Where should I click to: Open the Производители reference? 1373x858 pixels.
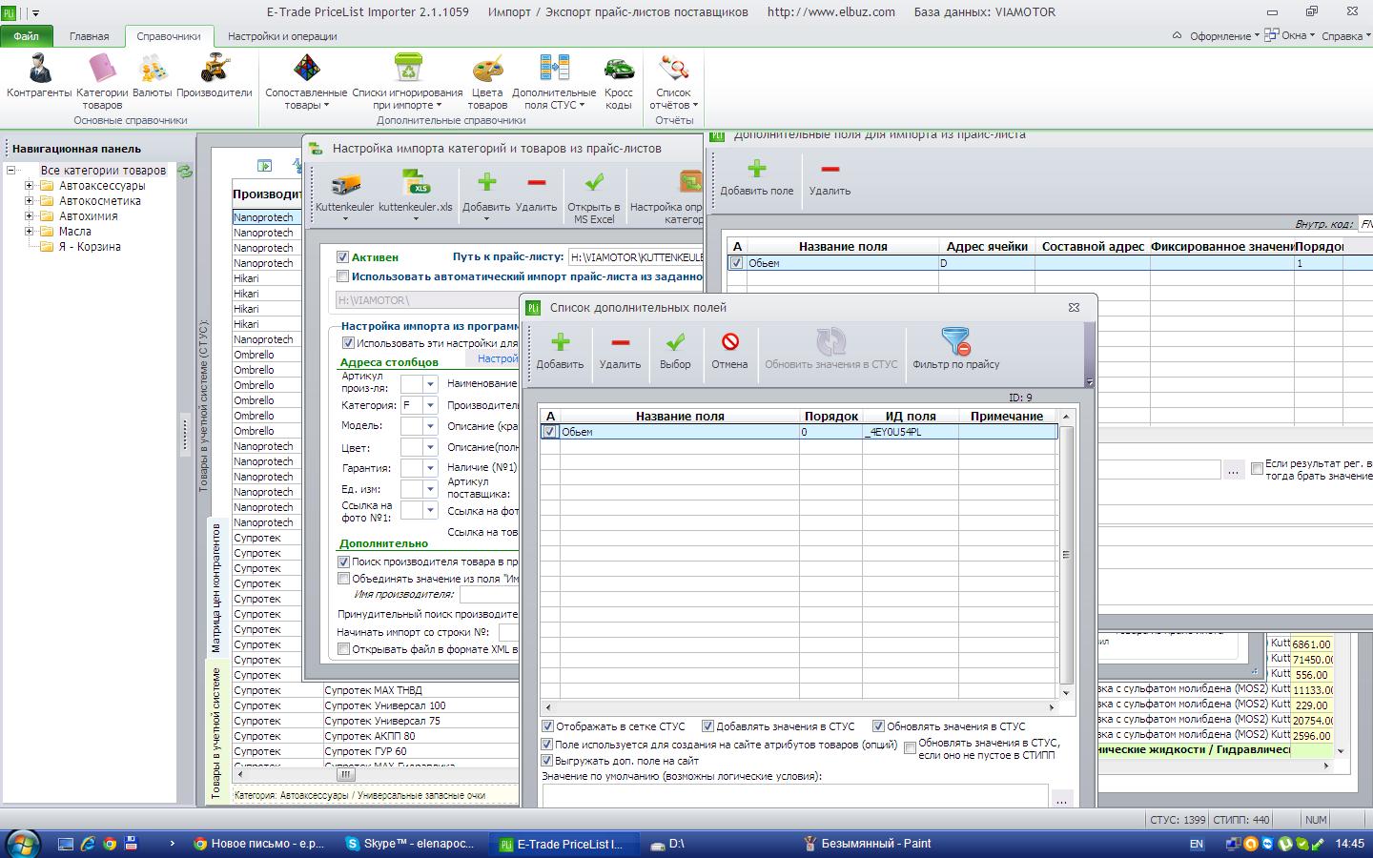[x=215, y=76]
